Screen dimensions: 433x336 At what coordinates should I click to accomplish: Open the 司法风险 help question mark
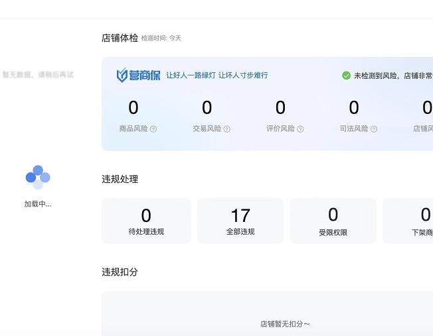374,129
